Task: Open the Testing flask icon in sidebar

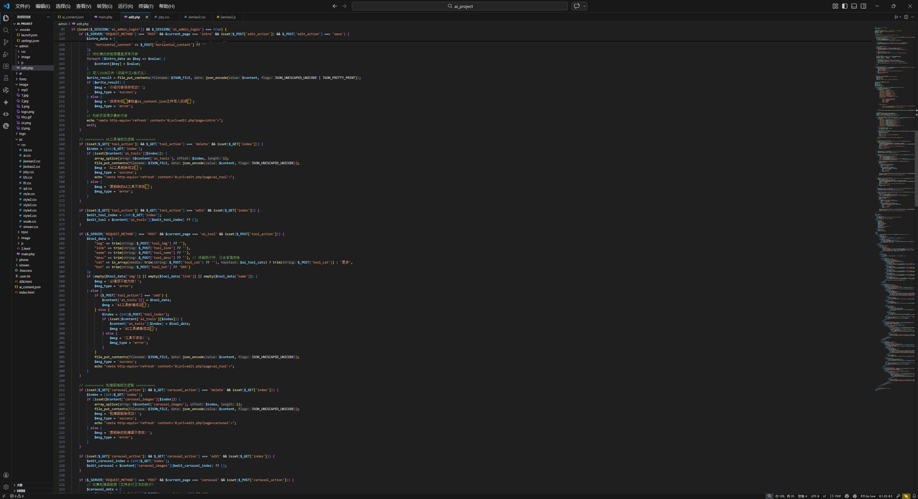Action: tap(6, 78)
